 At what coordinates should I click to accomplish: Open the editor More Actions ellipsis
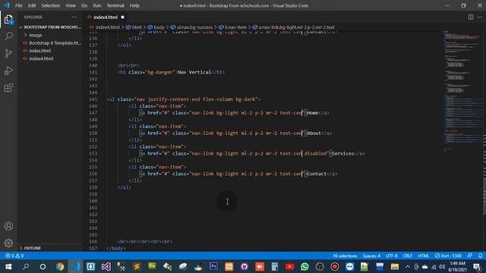pyautogui.click(x=480, y=17)
